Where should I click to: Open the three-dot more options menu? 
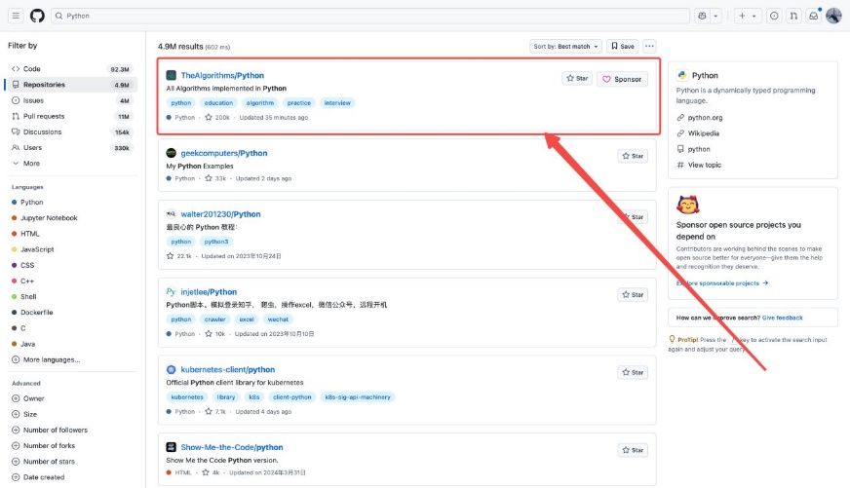pyautogui.click(x=649, y=46)
